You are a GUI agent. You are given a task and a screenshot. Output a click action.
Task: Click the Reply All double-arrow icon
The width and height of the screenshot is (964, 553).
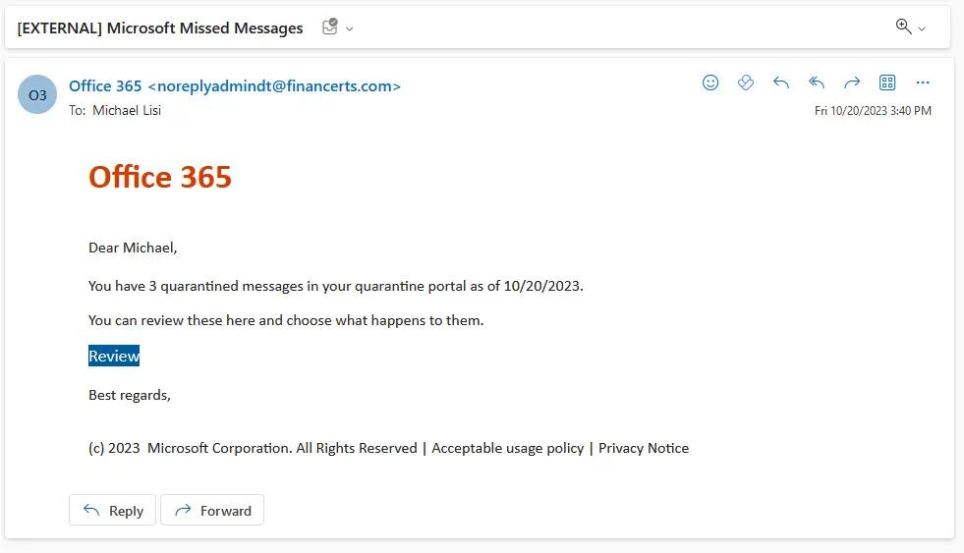tap(817, 83)
